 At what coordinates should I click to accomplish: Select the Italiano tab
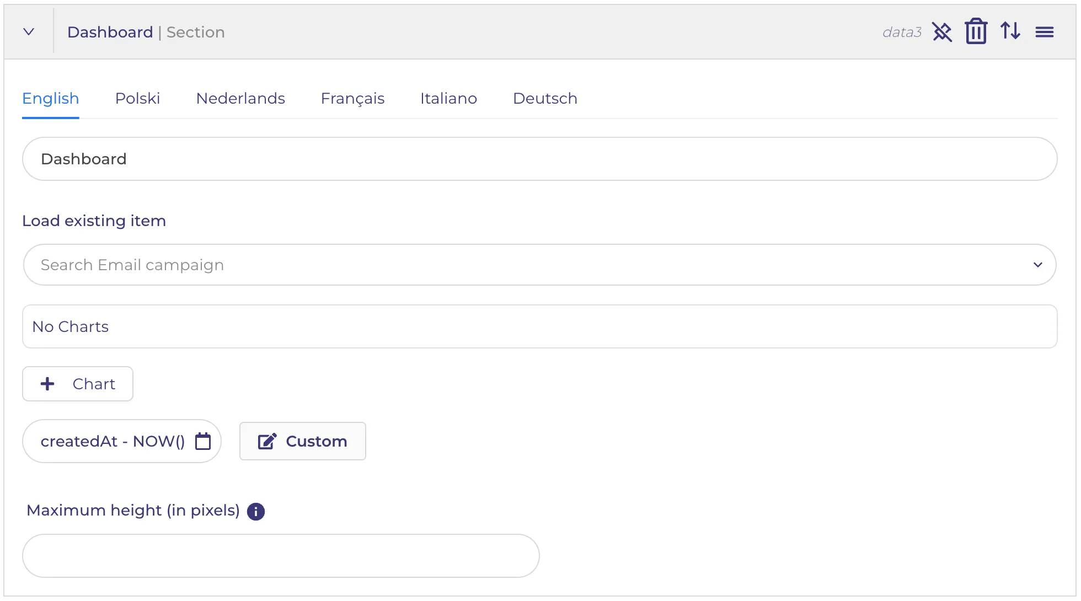pyautogui.click(x=448, y=99)
